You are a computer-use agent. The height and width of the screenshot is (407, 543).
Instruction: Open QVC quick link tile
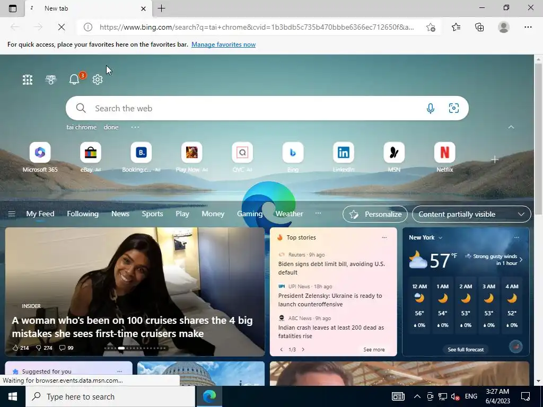(242, 157)
